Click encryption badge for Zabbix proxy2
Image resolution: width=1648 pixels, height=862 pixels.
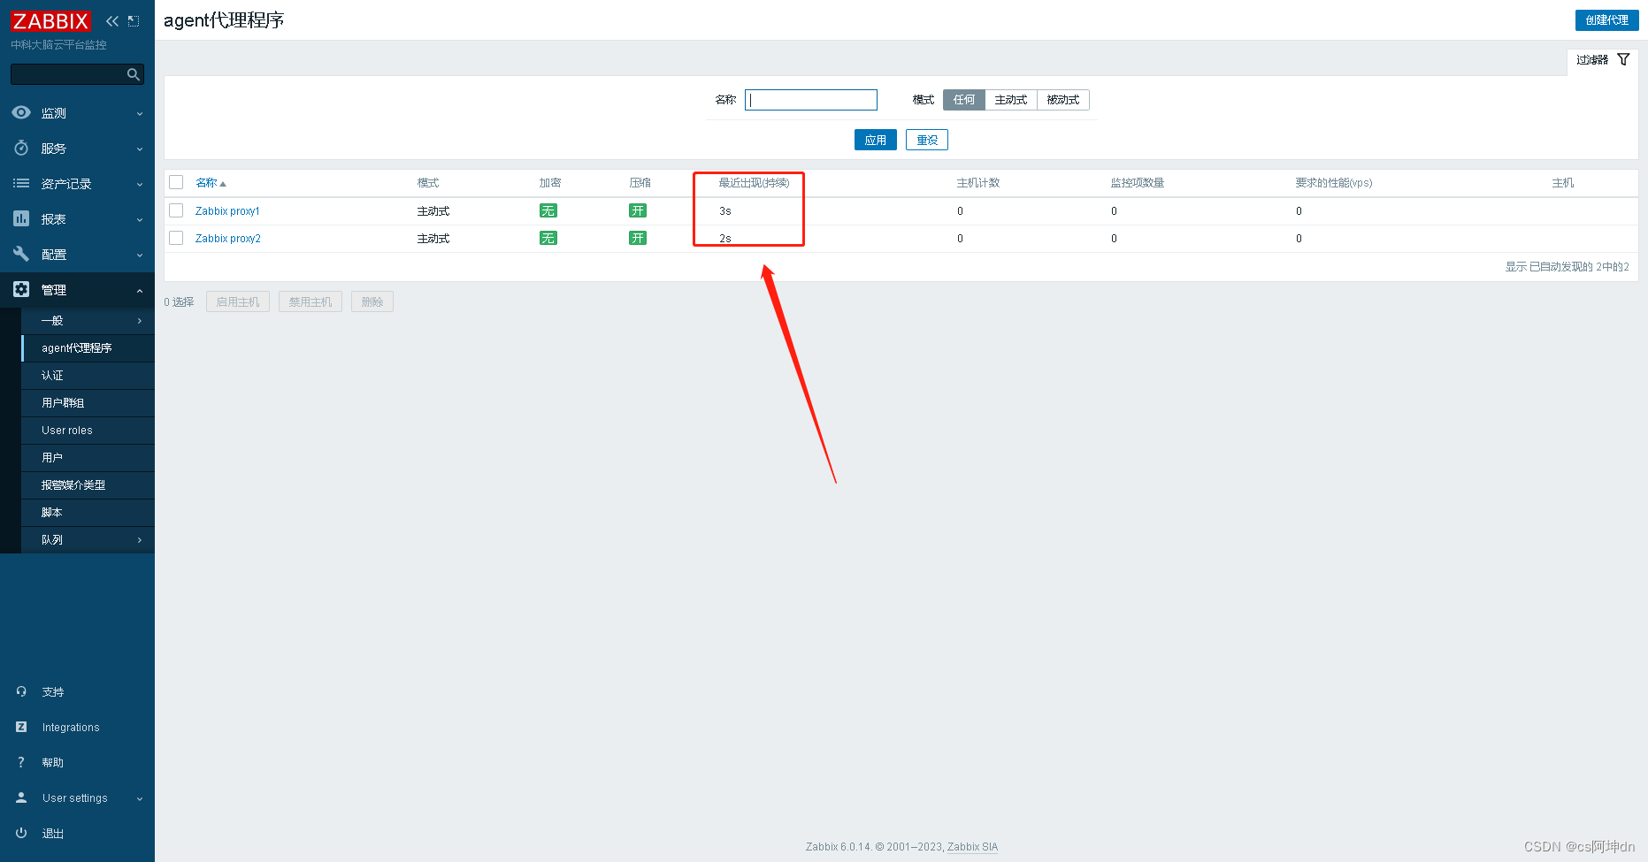[x=548, y=238]
